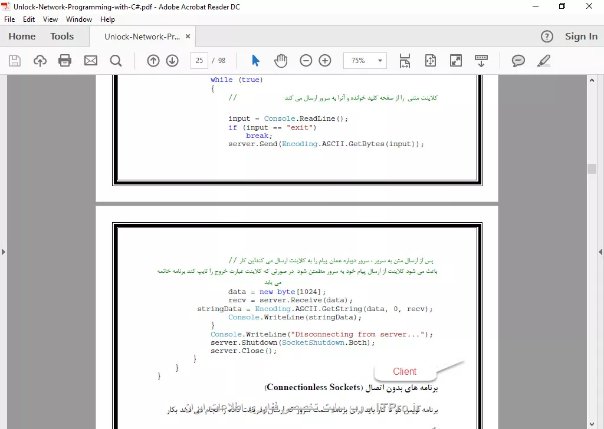This screenshot has width=604, height=429.
Task: Go to previous page arrow icon
Action: tap(153, 61)
